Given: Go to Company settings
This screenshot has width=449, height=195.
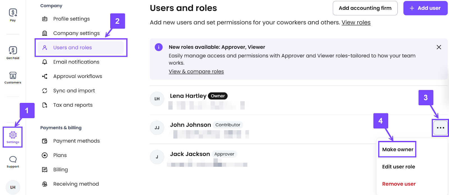Looking at the screenshot, I should tap(76, 33).
